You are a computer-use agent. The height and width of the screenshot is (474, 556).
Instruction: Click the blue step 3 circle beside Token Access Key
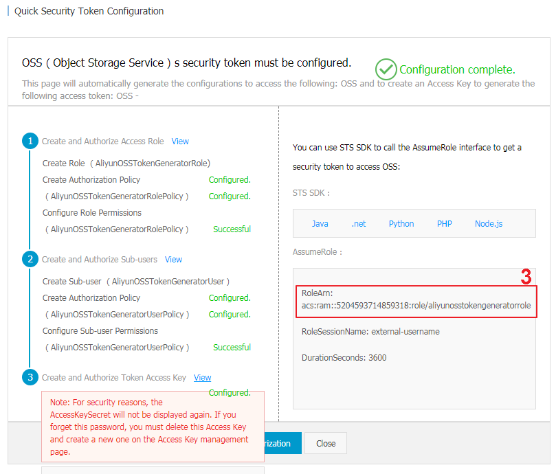[30, 377]
